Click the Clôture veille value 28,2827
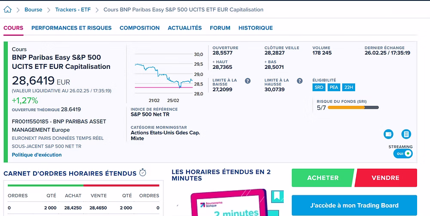The image size is (430, 216). pos(274,53)
